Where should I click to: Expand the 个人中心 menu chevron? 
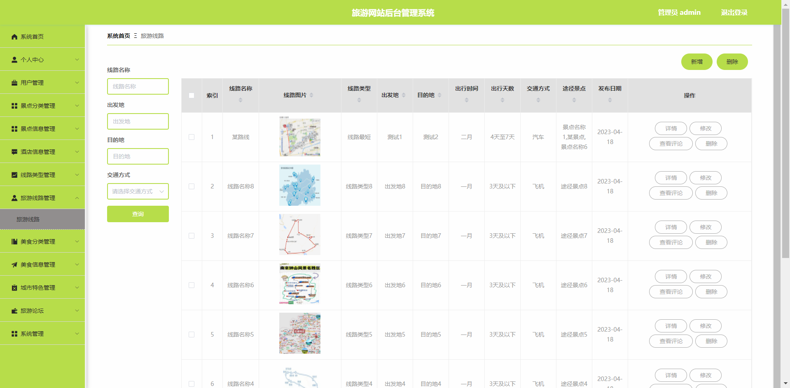click(x=77, y=60)
